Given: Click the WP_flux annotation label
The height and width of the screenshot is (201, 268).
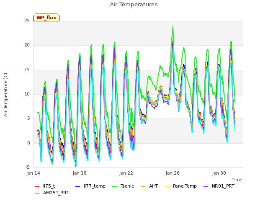Looking at the screenshot, I should coord(46,17).
